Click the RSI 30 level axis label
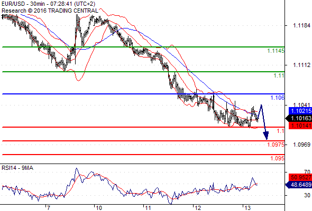The width and height of the screenshot is (312, 211). coord(307,195)
